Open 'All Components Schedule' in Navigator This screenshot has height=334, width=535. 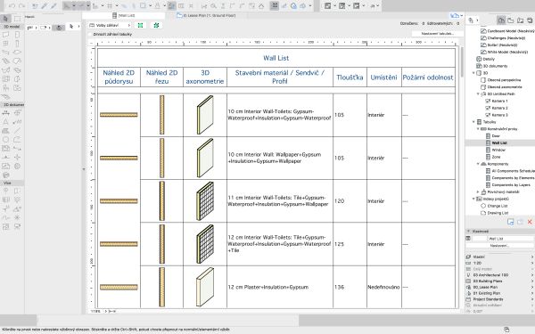514,171
